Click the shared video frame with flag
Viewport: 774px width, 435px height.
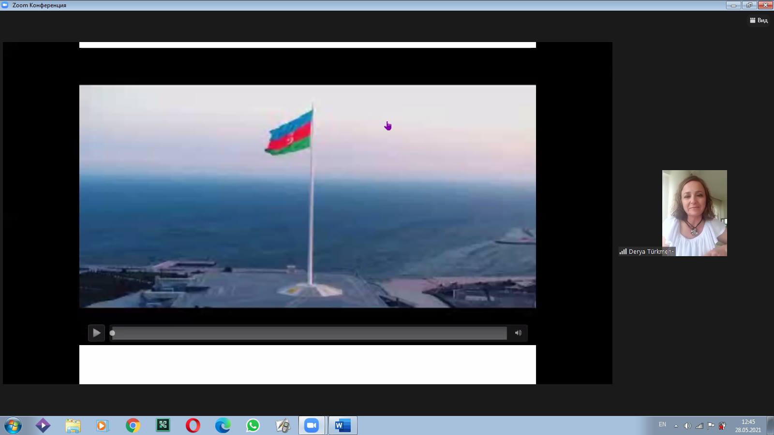tap(307, 196)
